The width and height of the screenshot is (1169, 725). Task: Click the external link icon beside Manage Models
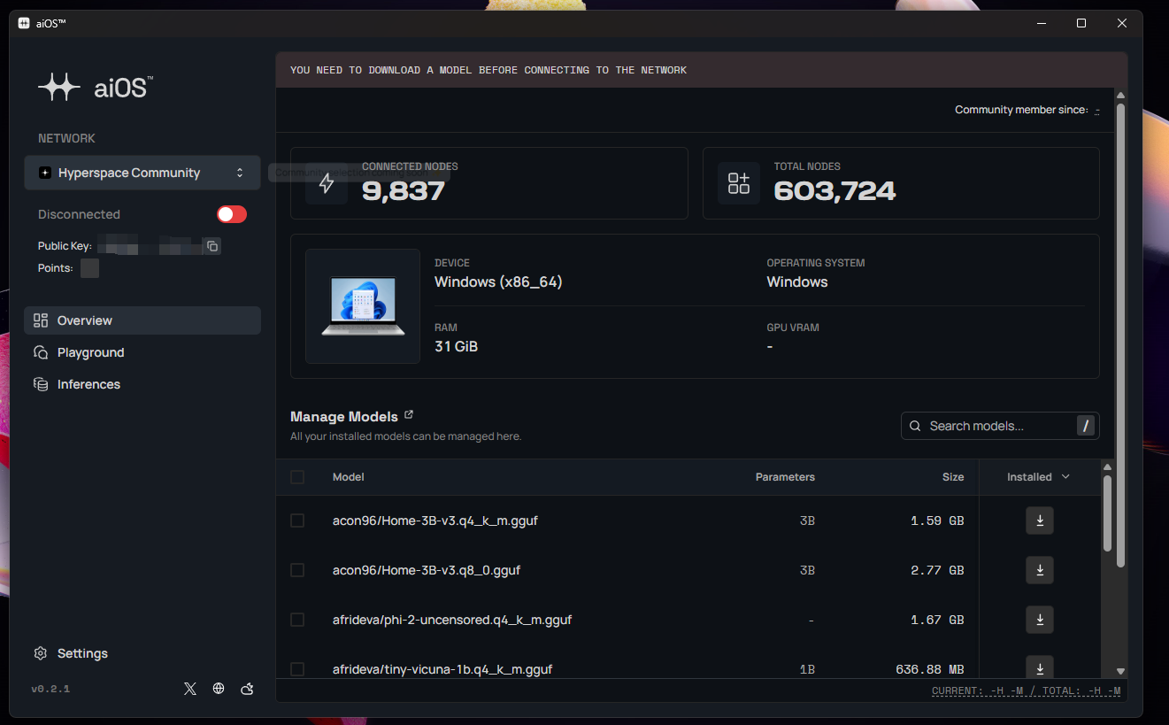tap(409, 414)
